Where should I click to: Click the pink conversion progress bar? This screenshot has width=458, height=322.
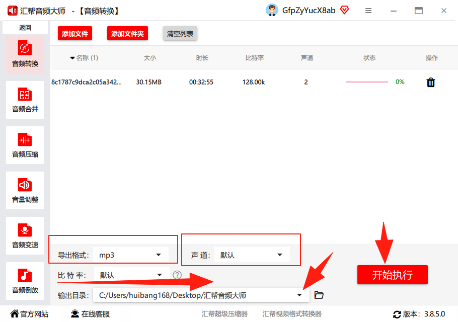(x=366, y=82)
